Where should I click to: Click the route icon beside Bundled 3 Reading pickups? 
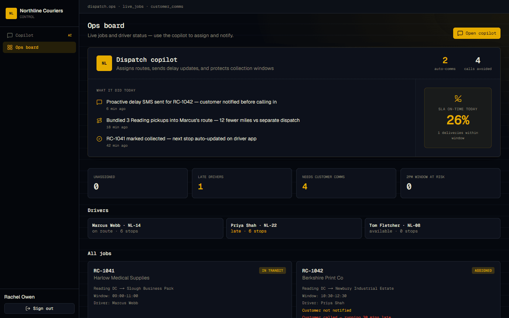[x=99, y=120]
